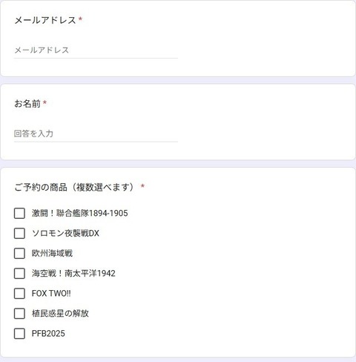Select the 欧州海域戦 checkbox

pyautogui.click(x=19, y=253)
